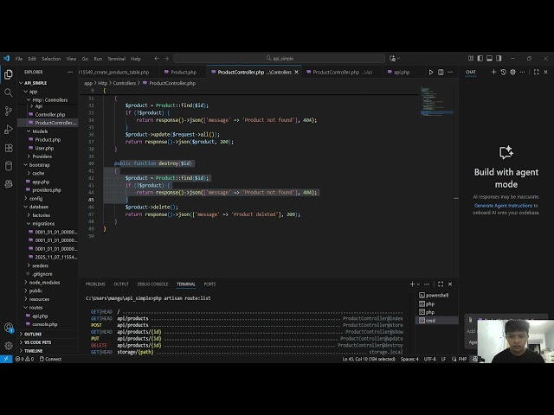Split the editor to the right
The image size is (554, 415).
(441, 72)
